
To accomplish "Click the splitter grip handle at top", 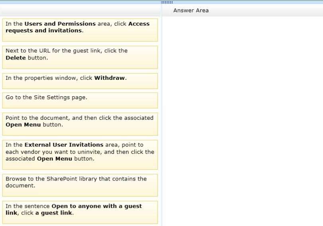I will point(167,2).
